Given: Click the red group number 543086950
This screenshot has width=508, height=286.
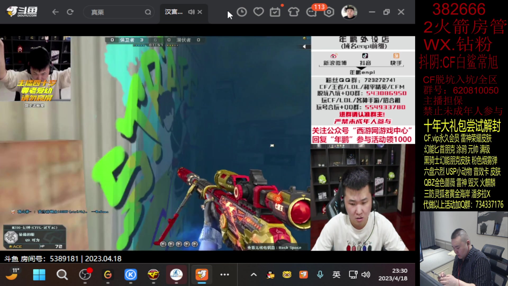Looking at the screenshot, I should coord(386,93).
